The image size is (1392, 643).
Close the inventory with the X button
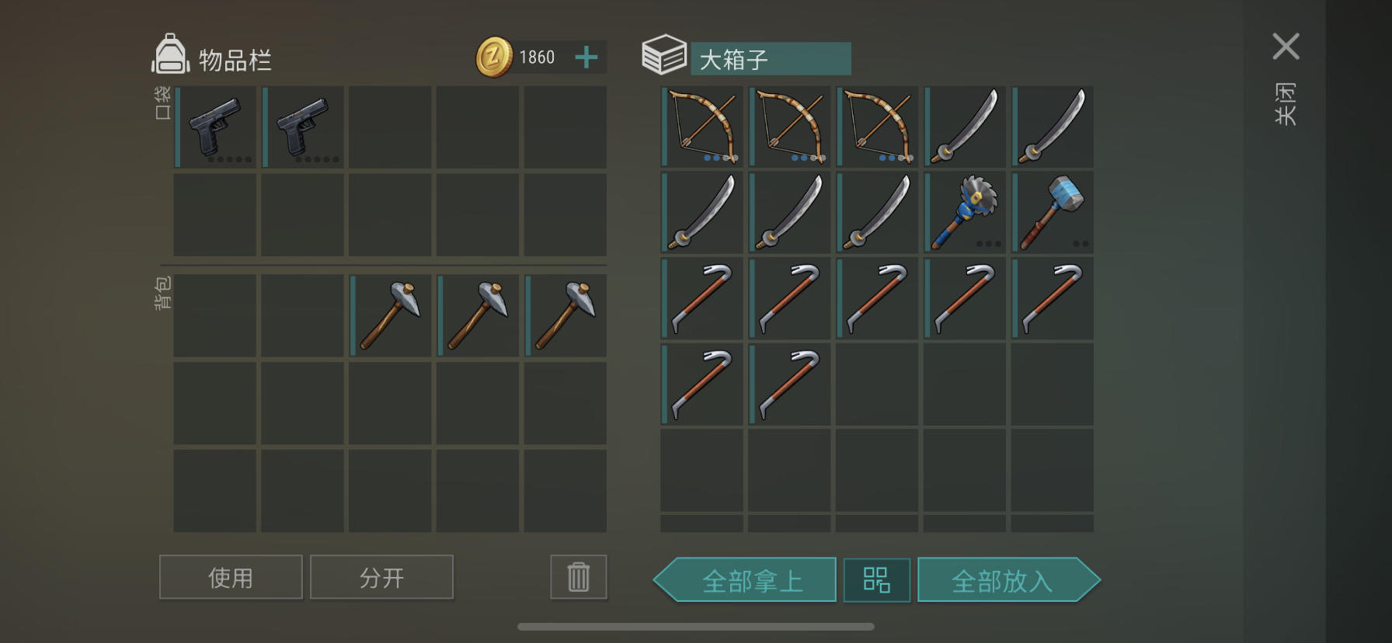tap(1286, 47)
